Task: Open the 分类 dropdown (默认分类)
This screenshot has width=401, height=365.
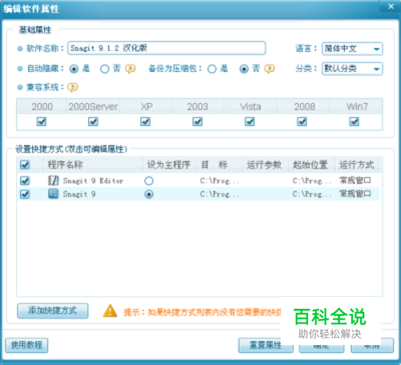Action: tap(352, 69)
